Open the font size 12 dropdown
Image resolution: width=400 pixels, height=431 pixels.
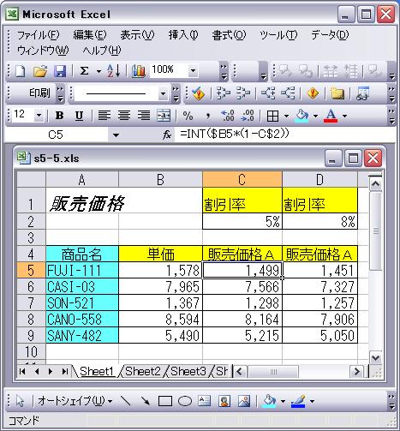tap(39, 116)
